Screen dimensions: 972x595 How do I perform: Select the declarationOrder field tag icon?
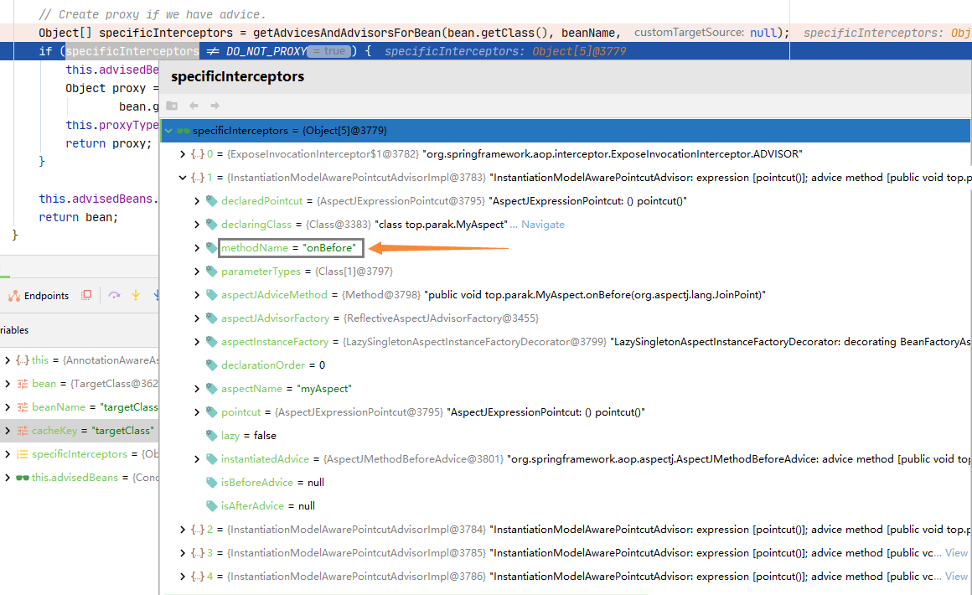click(x=211, y=365)
